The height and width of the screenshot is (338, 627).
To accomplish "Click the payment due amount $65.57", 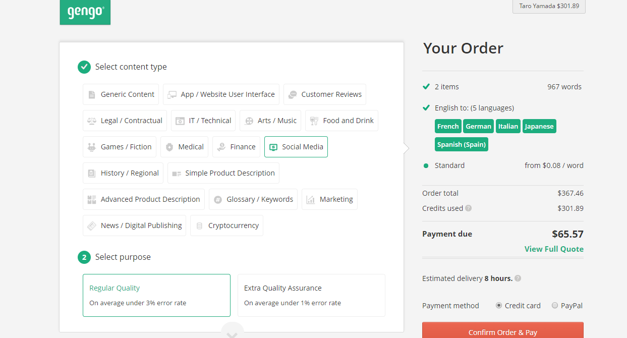I will tap(567, 234).
